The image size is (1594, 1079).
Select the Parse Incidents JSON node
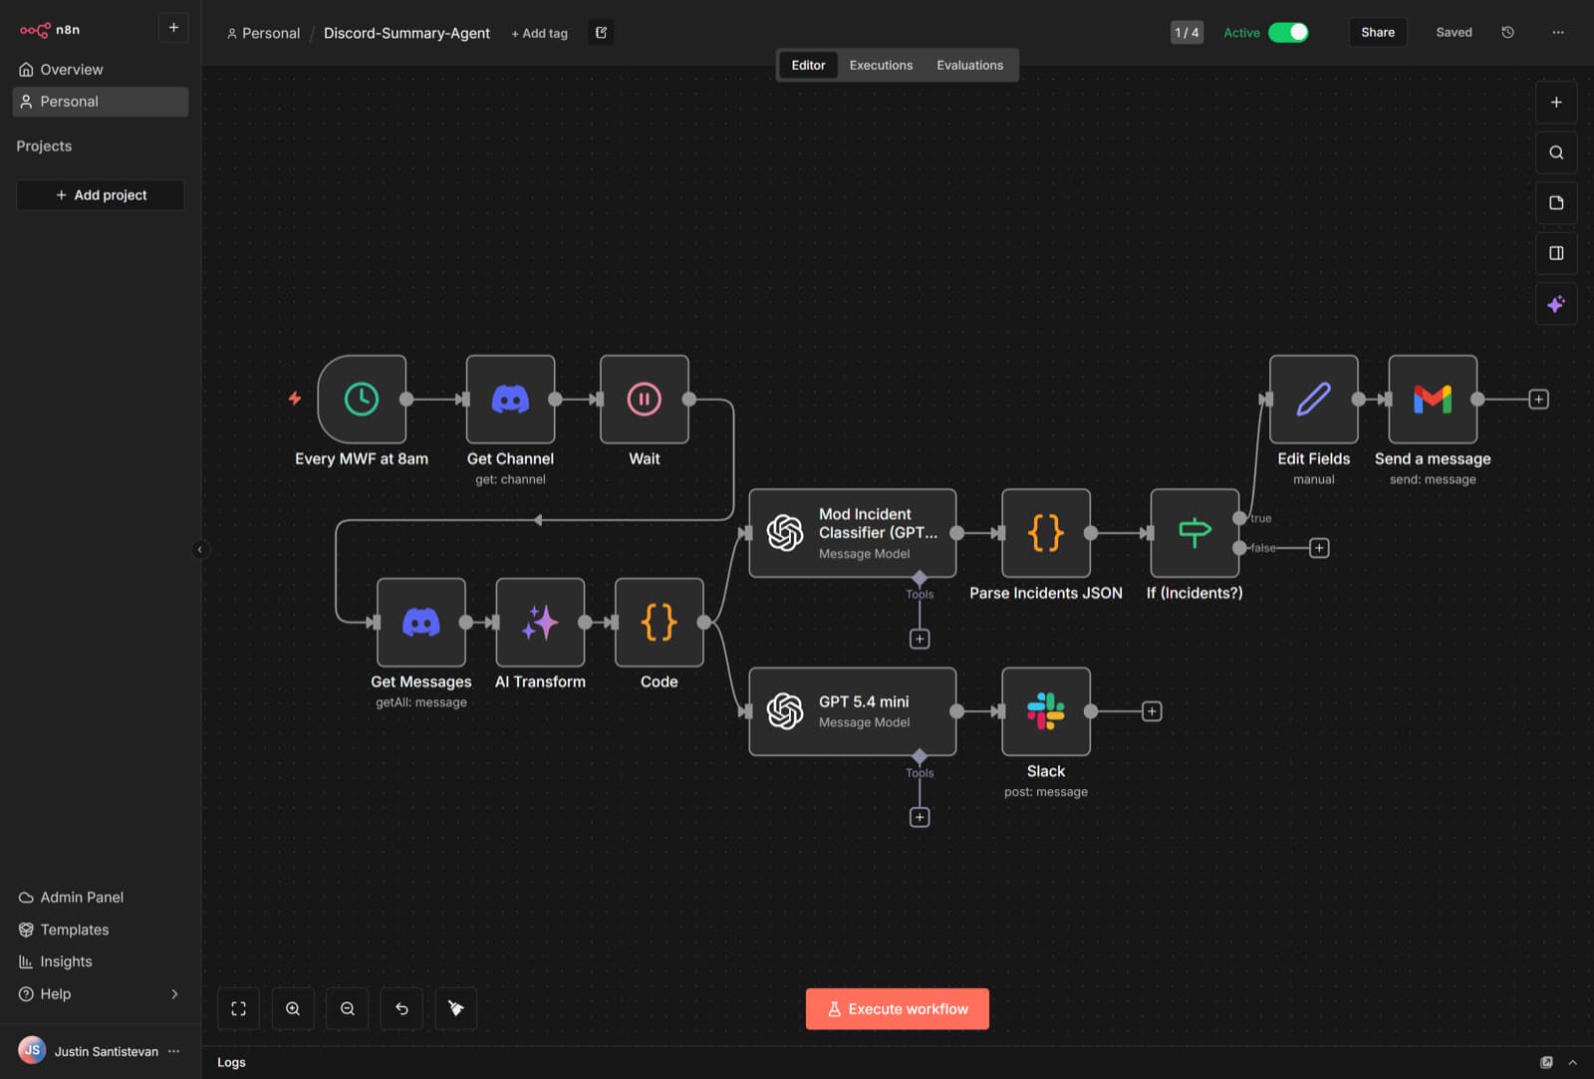tap(1046, 533)
